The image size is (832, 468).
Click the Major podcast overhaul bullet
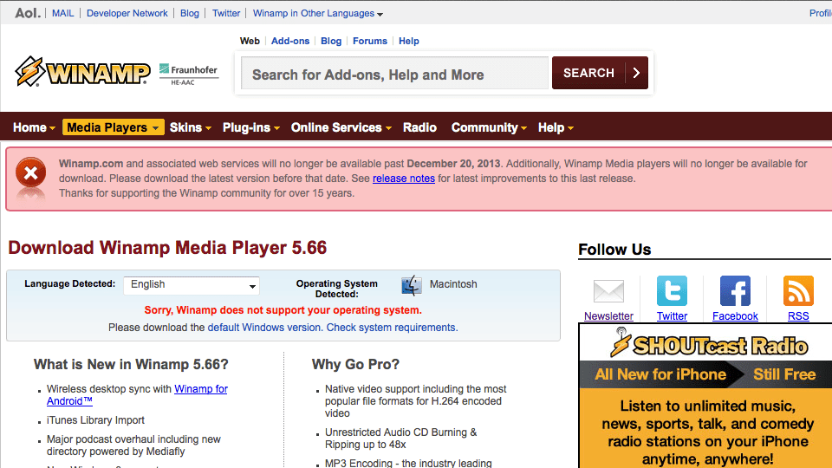click(133, 445)
